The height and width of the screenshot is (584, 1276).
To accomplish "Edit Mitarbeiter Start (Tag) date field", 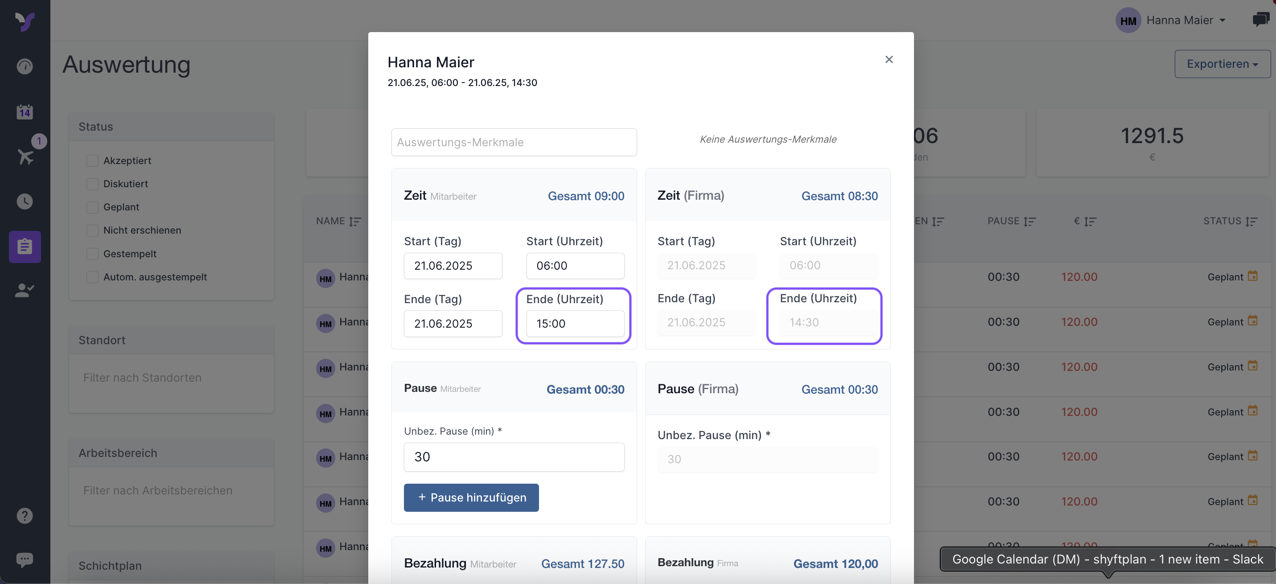I will point(453,266).
